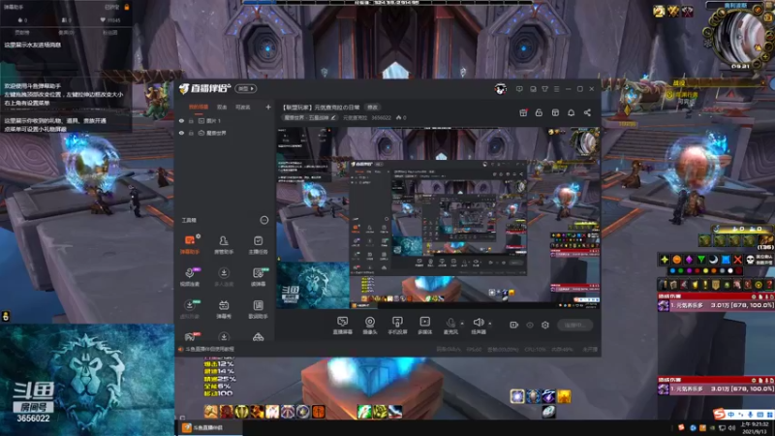The image size is (775, 436).
Task: Click the record video icon
Action: pos(514,325)
